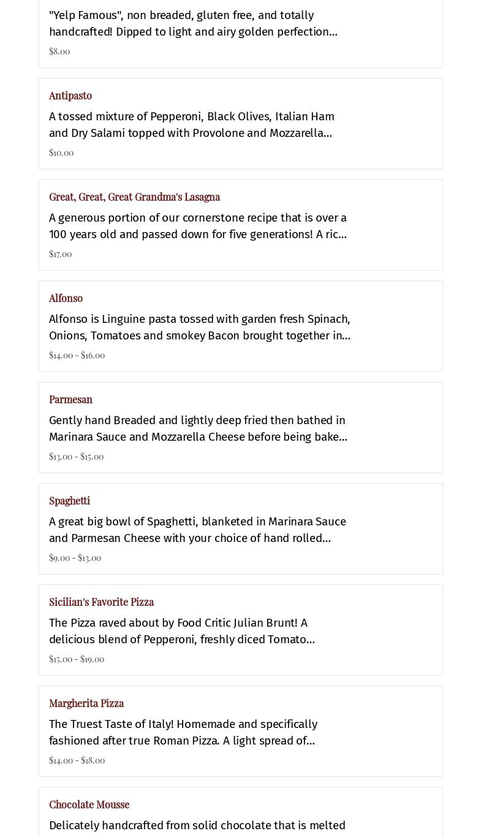Click the Spaghetti item title
The width and height of the screenshot is (481, 836).
(x=69, y=501)
